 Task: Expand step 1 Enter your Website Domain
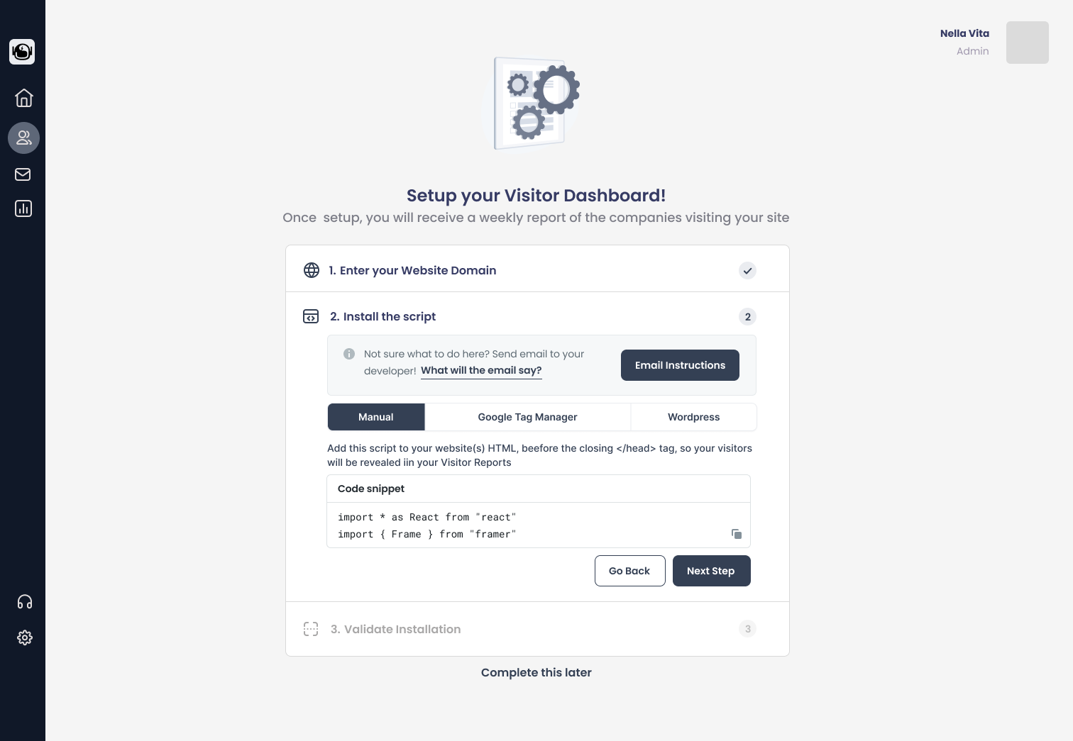click(412, 270)
